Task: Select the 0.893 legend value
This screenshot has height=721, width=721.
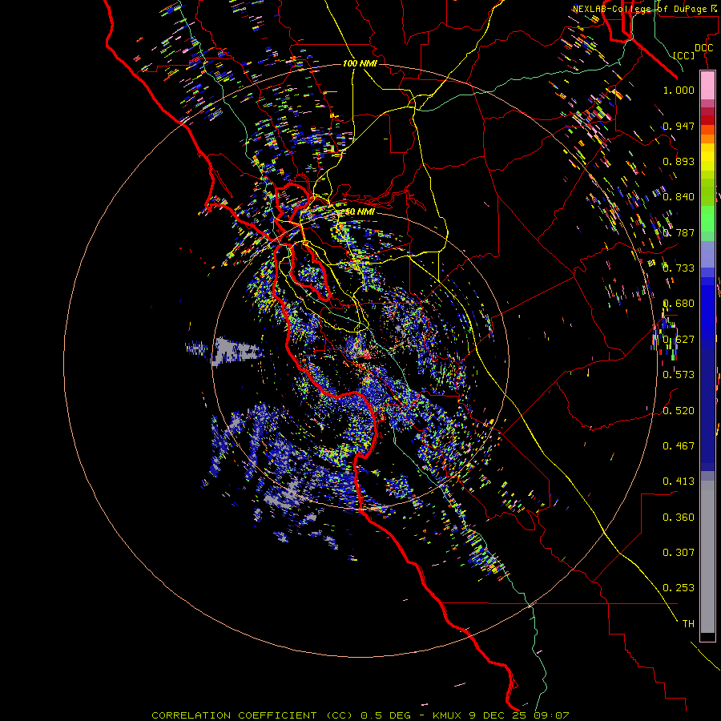Action: [x=679, y=161]
